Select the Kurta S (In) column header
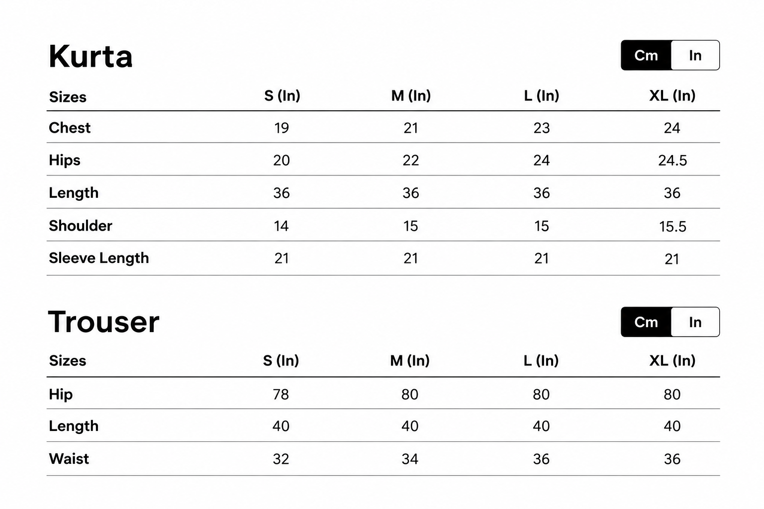This screenshot has height=509, width=764. (x=282, y=95)
